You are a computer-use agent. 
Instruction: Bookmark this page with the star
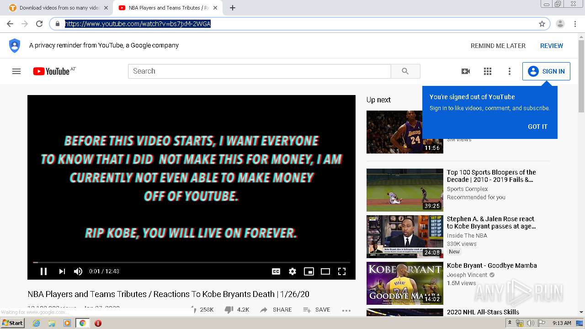click(542, 24)
